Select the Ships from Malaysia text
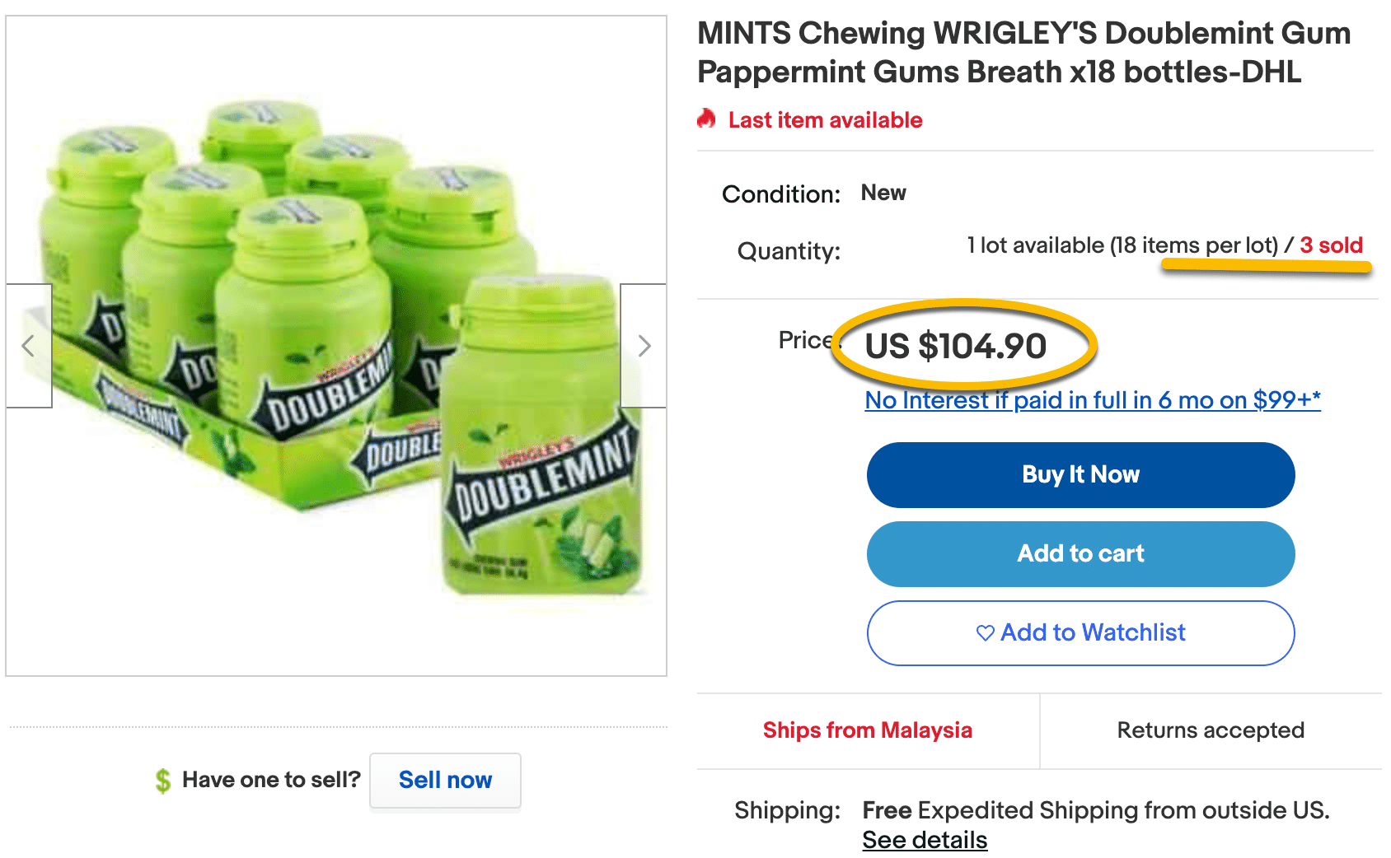The width and height of the screenshot is (1391, 858). 867,730
